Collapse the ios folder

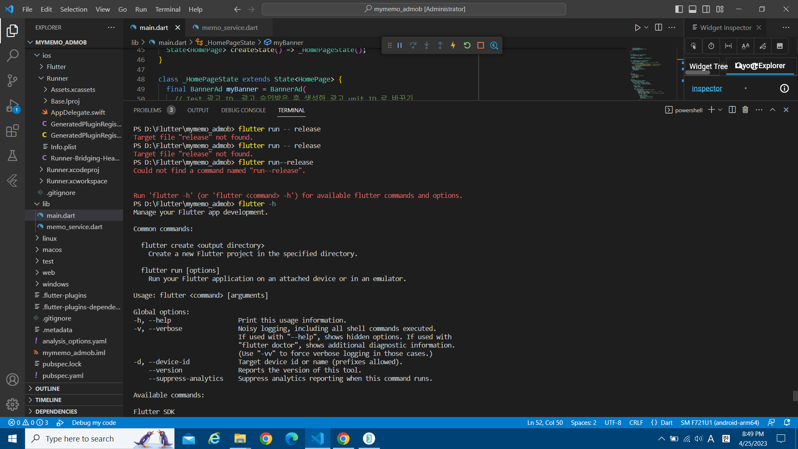[x=74, y=55]
